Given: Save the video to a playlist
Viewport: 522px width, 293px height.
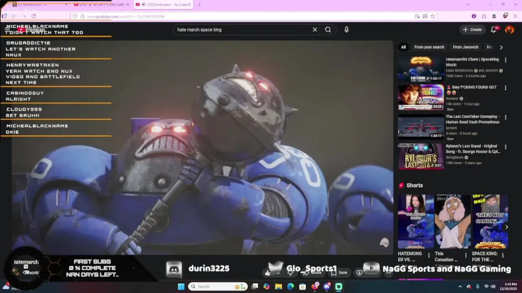Looking at the screenshot, I should pos(339,273).
